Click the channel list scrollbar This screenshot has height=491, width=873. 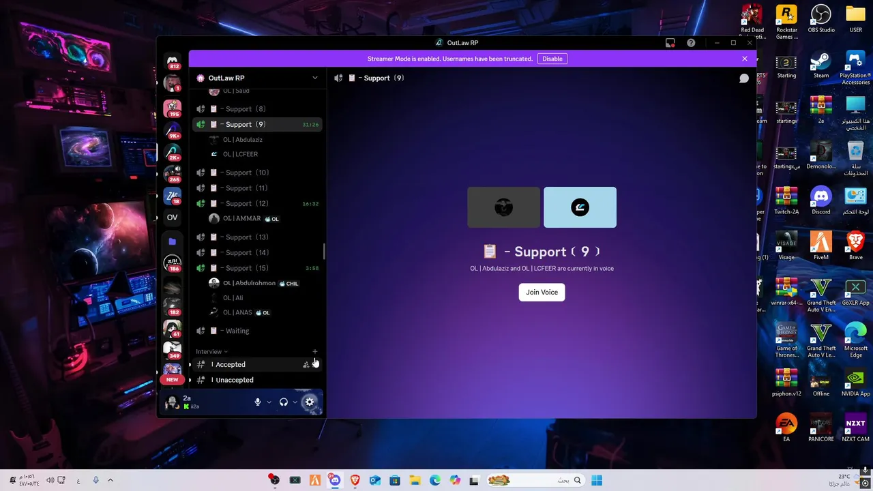pos(324,251)
